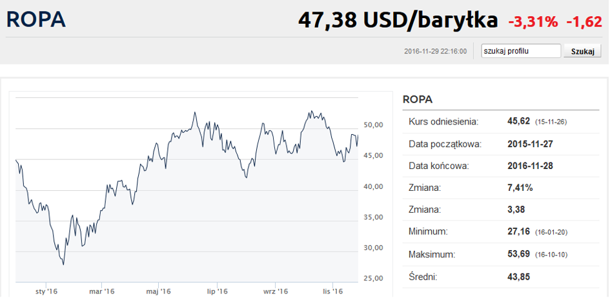The image size is (610, 305).
Task: Click the ROPA title of the statistics table
Action: pos(418,99)
